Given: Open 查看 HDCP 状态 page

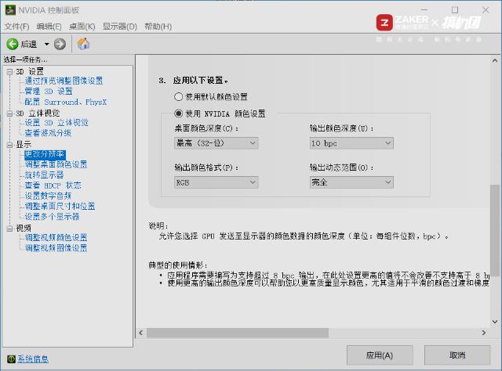Looking at the screenshot, I should click(53, 185).
